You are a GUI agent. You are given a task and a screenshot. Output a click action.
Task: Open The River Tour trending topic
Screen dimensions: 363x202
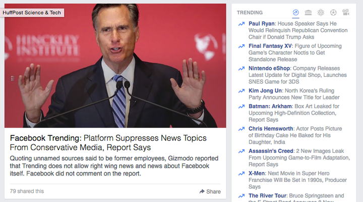[267, 196]
